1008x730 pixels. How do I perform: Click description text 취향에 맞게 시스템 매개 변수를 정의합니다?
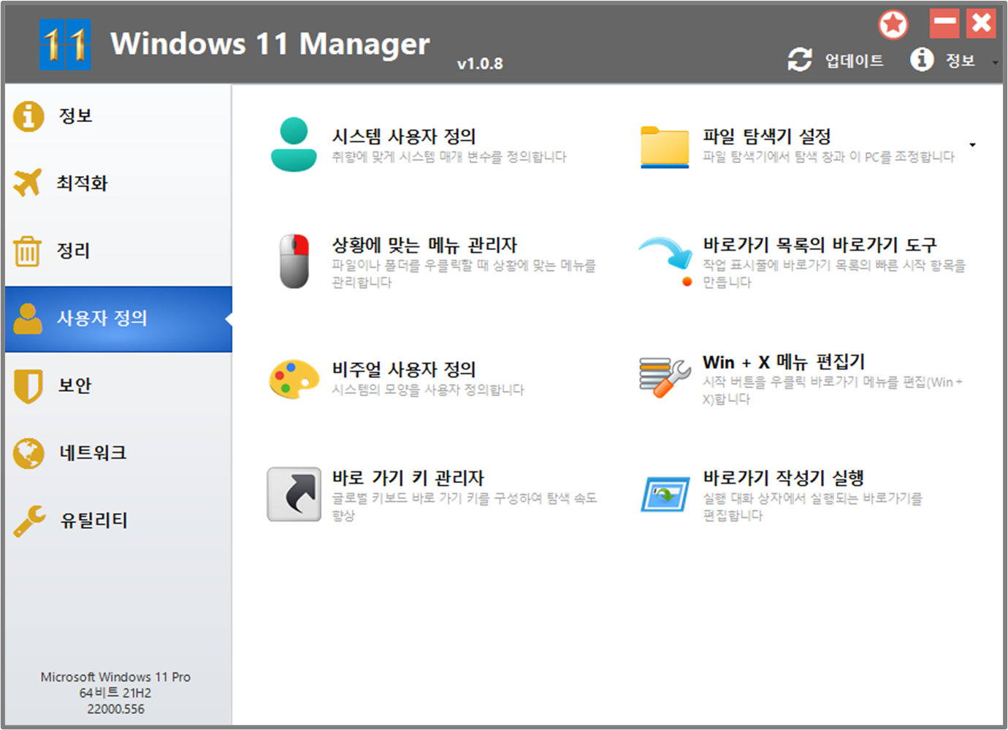449,157
